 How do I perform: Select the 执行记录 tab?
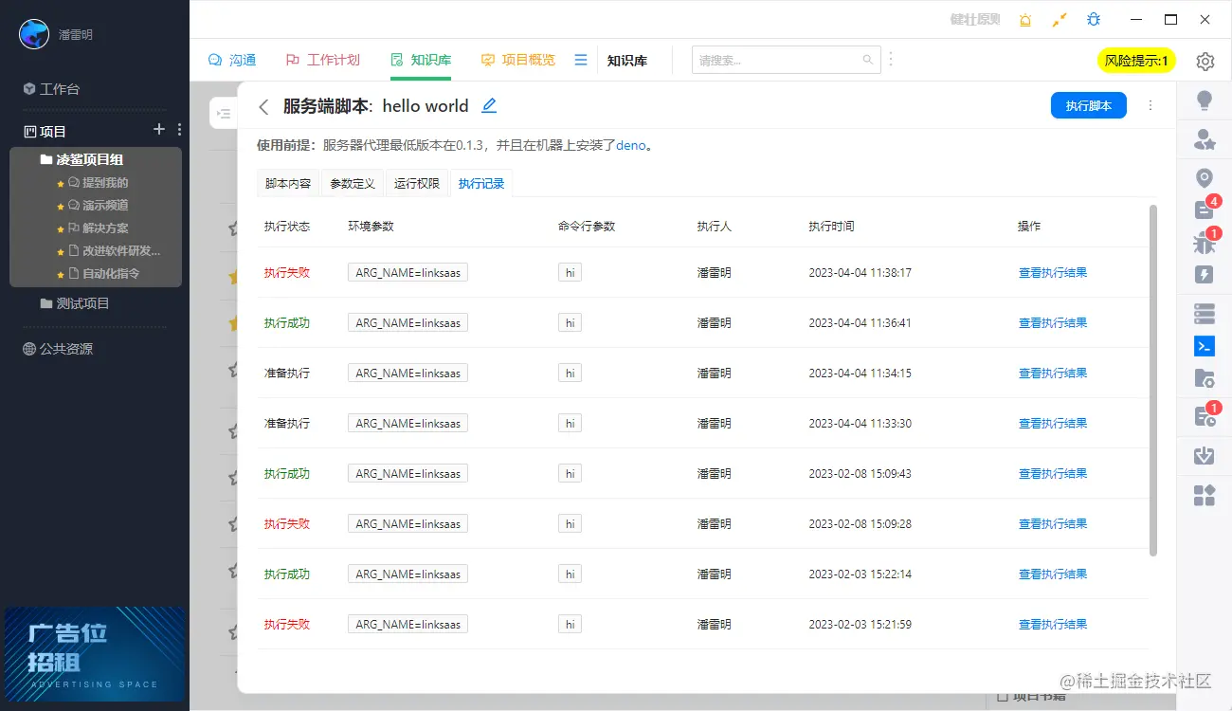click(481, 183)
